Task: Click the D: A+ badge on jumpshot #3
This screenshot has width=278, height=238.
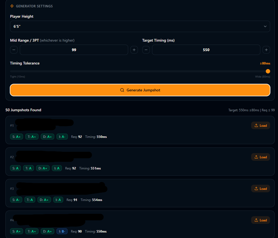Action: tap(44, 200)
